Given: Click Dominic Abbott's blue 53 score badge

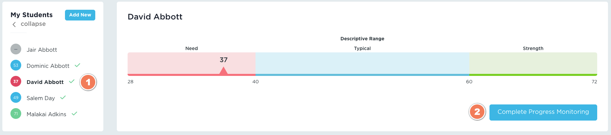Looking at the screenshot, I should click(16, 65).
